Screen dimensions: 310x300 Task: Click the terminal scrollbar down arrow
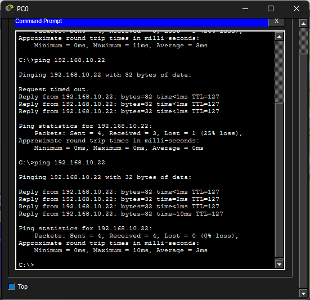click(279, 264)
